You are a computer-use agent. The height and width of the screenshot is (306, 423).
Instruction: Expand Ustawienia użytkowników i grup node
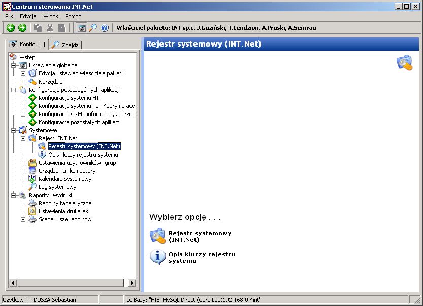[23, 163]
